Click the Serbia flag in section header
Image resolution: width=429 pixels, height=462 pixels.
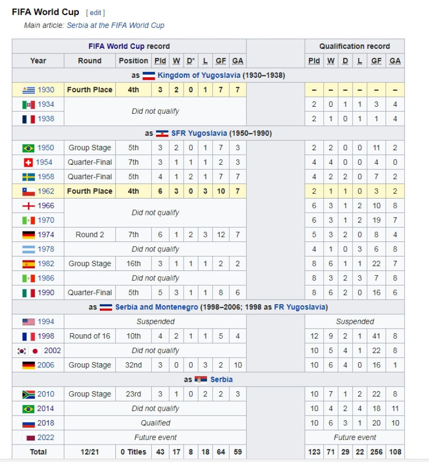pyautogui.click(x=201, y=380)
